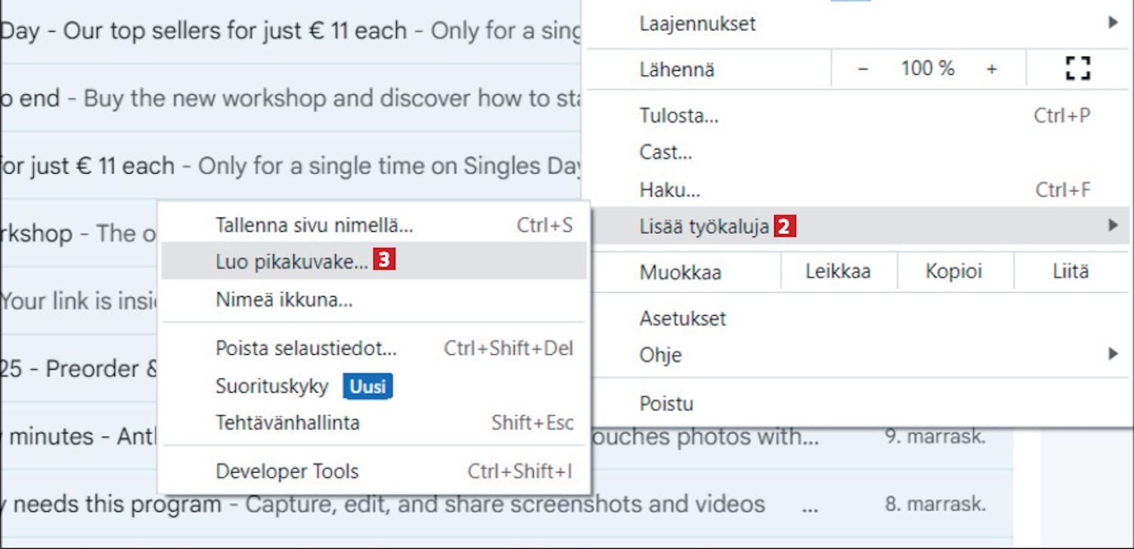
Task: Increase zoom with the plus button
Action: pyautogui.click(x=992, y=69)
